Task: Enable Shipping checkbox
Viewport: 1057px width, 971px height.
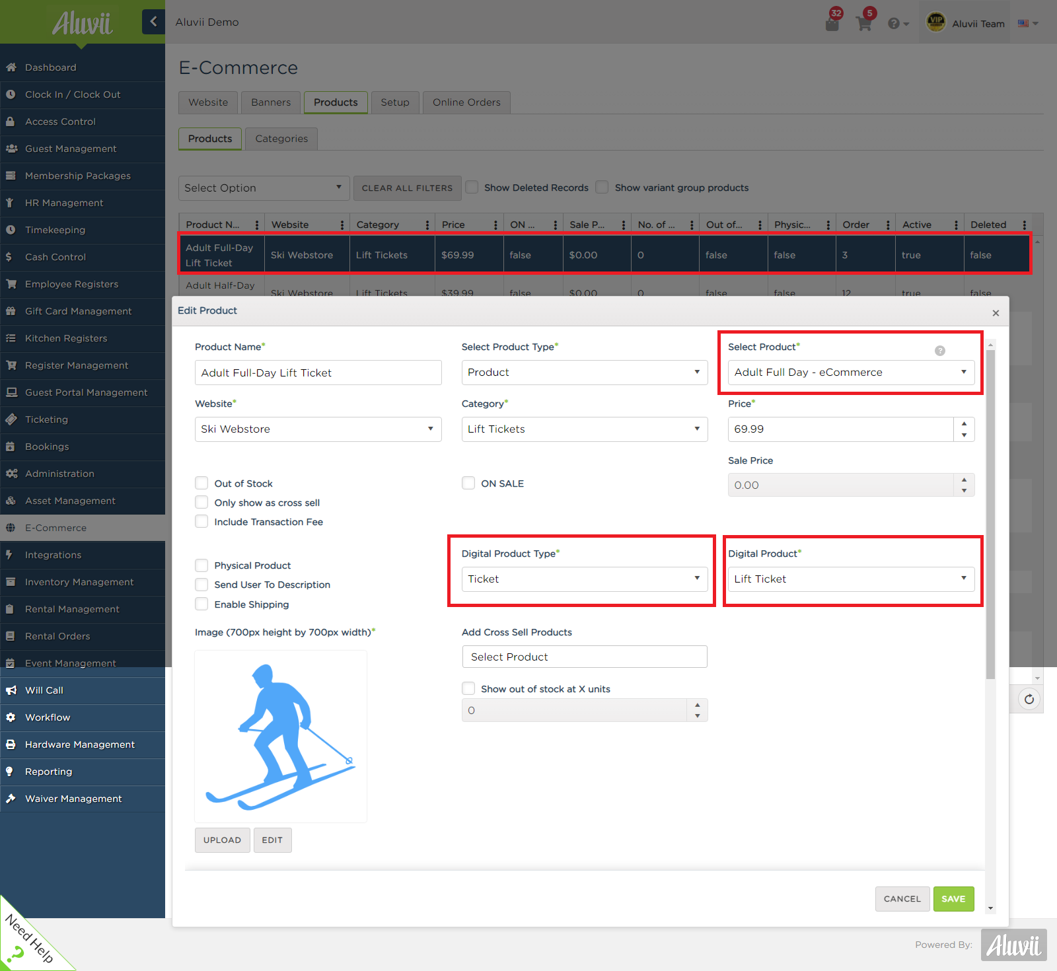Action: tap(201, 604)
